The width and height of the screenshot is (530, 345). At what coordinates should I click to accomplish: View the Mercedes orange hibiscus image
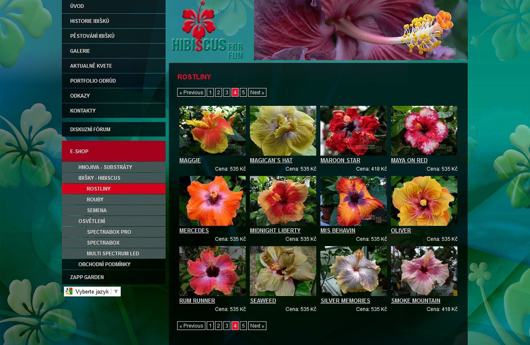[212, 201]
